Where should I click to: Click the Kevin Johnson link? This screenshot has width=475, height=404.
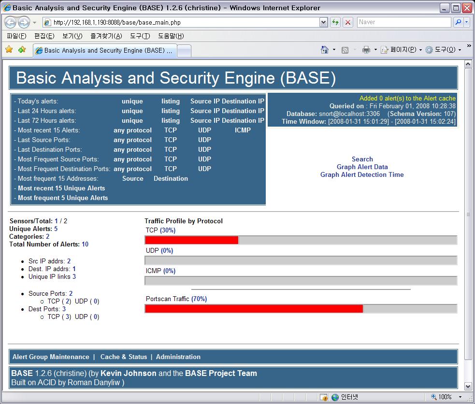point(129,374)
